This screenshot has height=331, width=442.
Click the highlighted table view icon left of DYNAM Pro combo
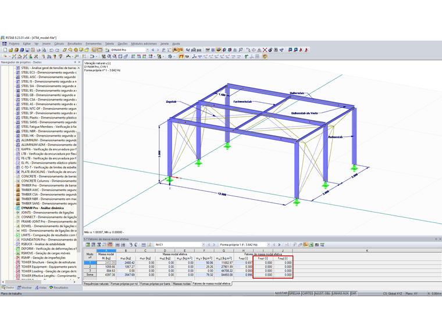pyautogui.click(x=100, y=50)
